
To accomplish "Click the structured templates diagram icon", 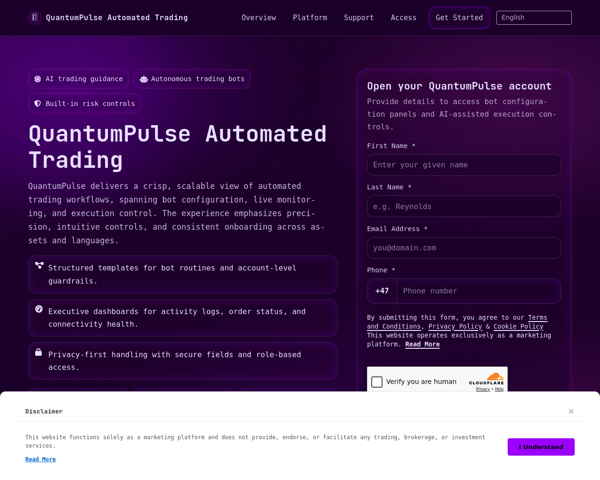I will pos(39,265).
